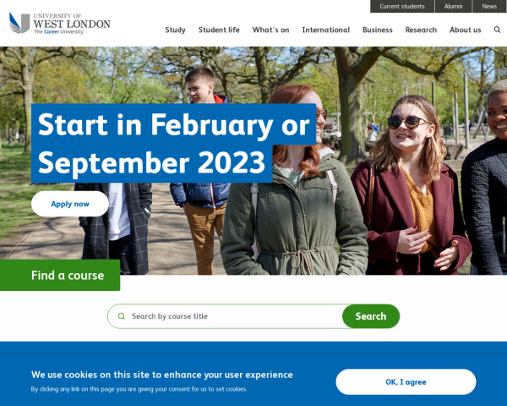Open the Student life menu

click(219, 30)
